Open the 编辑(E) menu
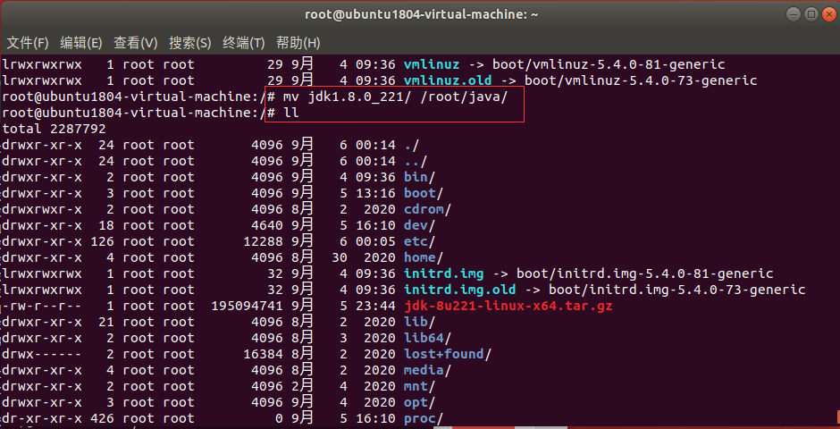This screenshot has width=840, height=429. pyautogui.click(x=81, y=43)
